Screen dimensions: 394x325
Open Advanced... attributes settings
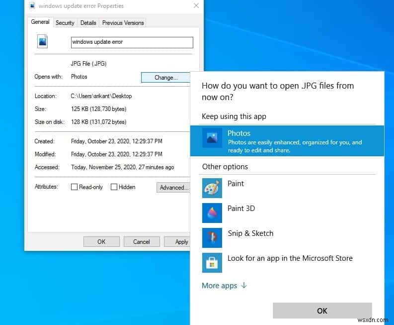(173, 188)
